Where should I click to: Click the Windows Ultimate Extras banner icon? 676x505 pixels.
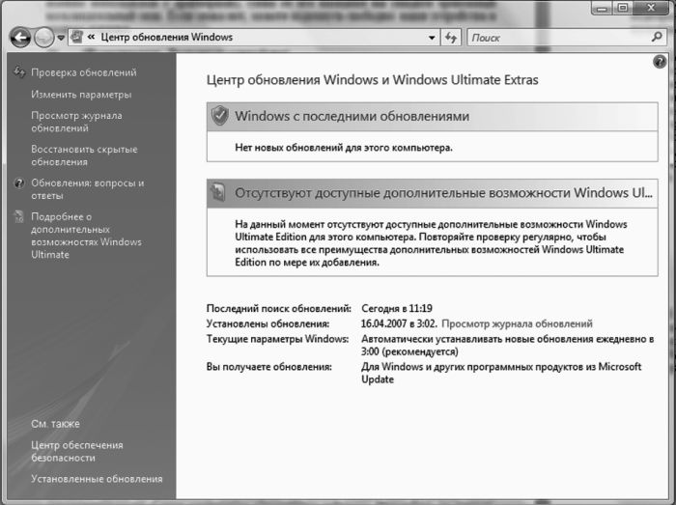click(220, 192)
